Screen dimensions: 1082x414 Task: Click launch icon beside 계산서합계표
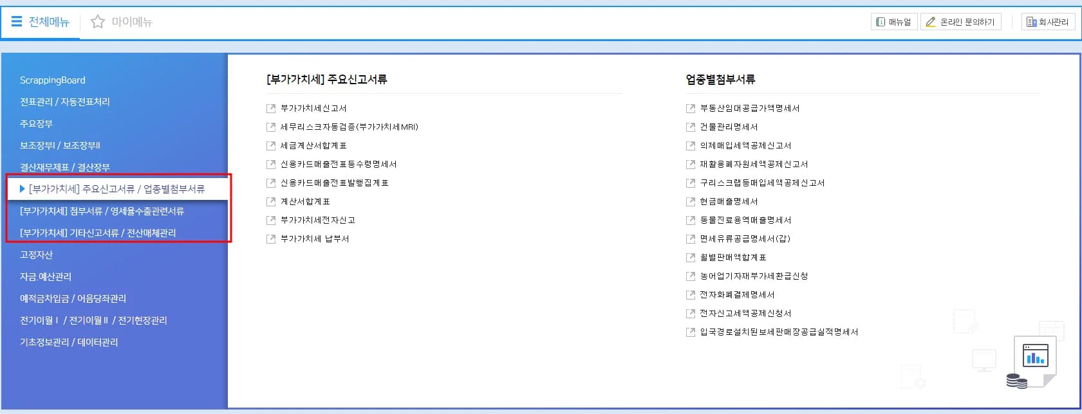tap(271, 202)
